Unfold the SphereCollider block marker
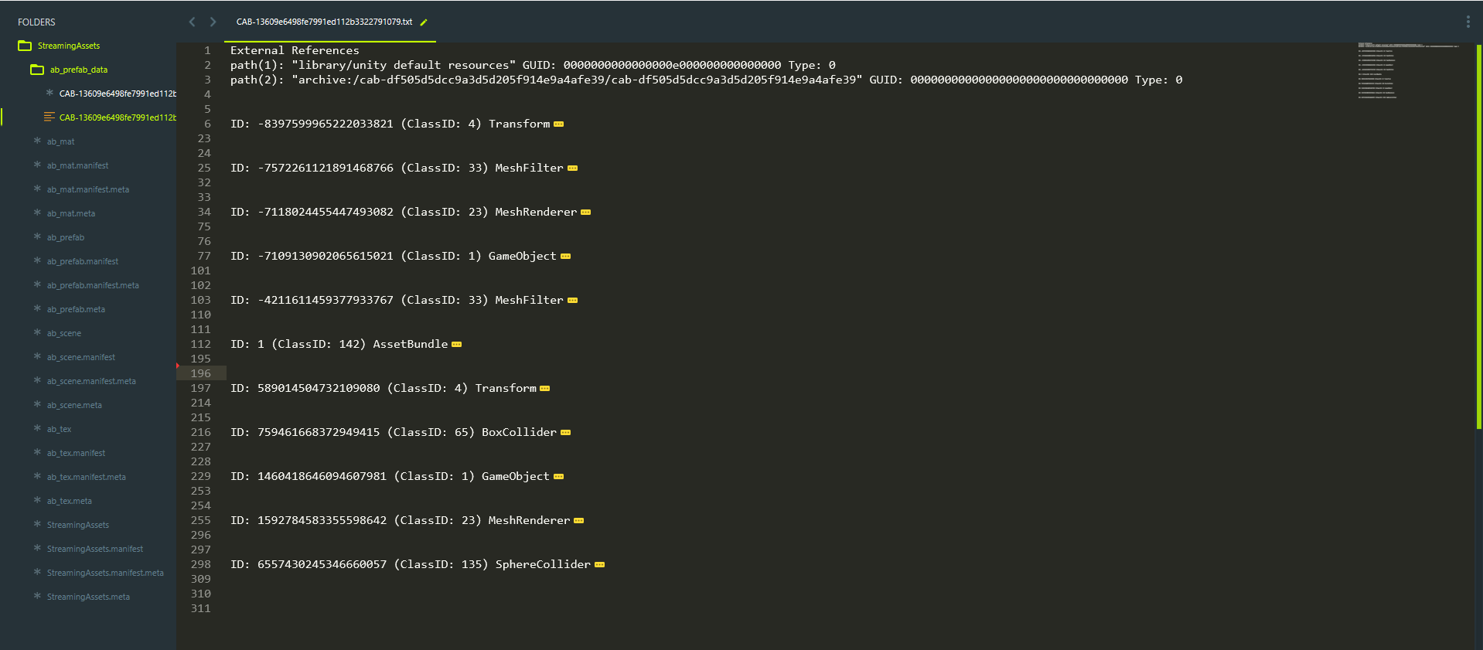 (599, 565)
